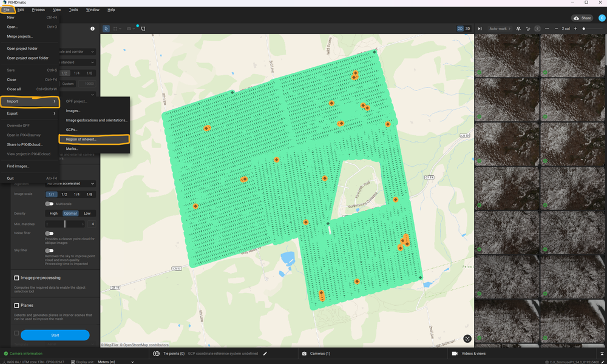The width and height of the screenshot is (607, 364).
Task: Click the cloud upload icon in Share
Action: pyautogui.click(x=577, y=18)
